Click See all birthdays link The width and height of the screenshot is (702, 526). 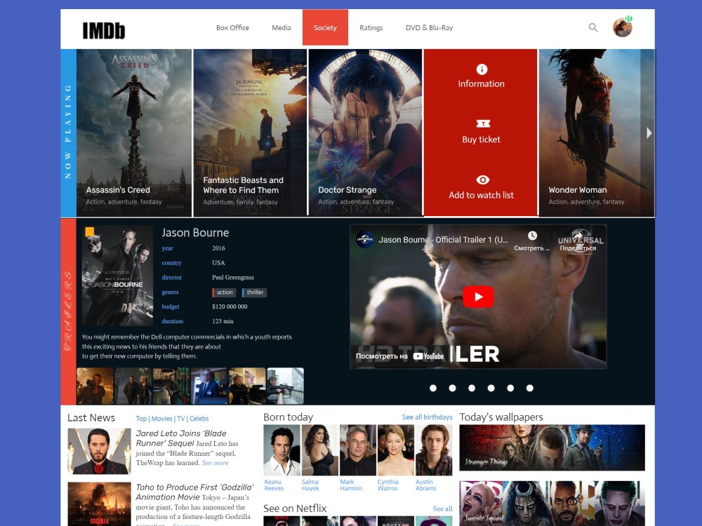pos(427,417)
